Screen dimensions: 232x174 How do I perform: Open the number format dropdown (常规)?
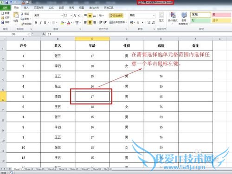154,15
